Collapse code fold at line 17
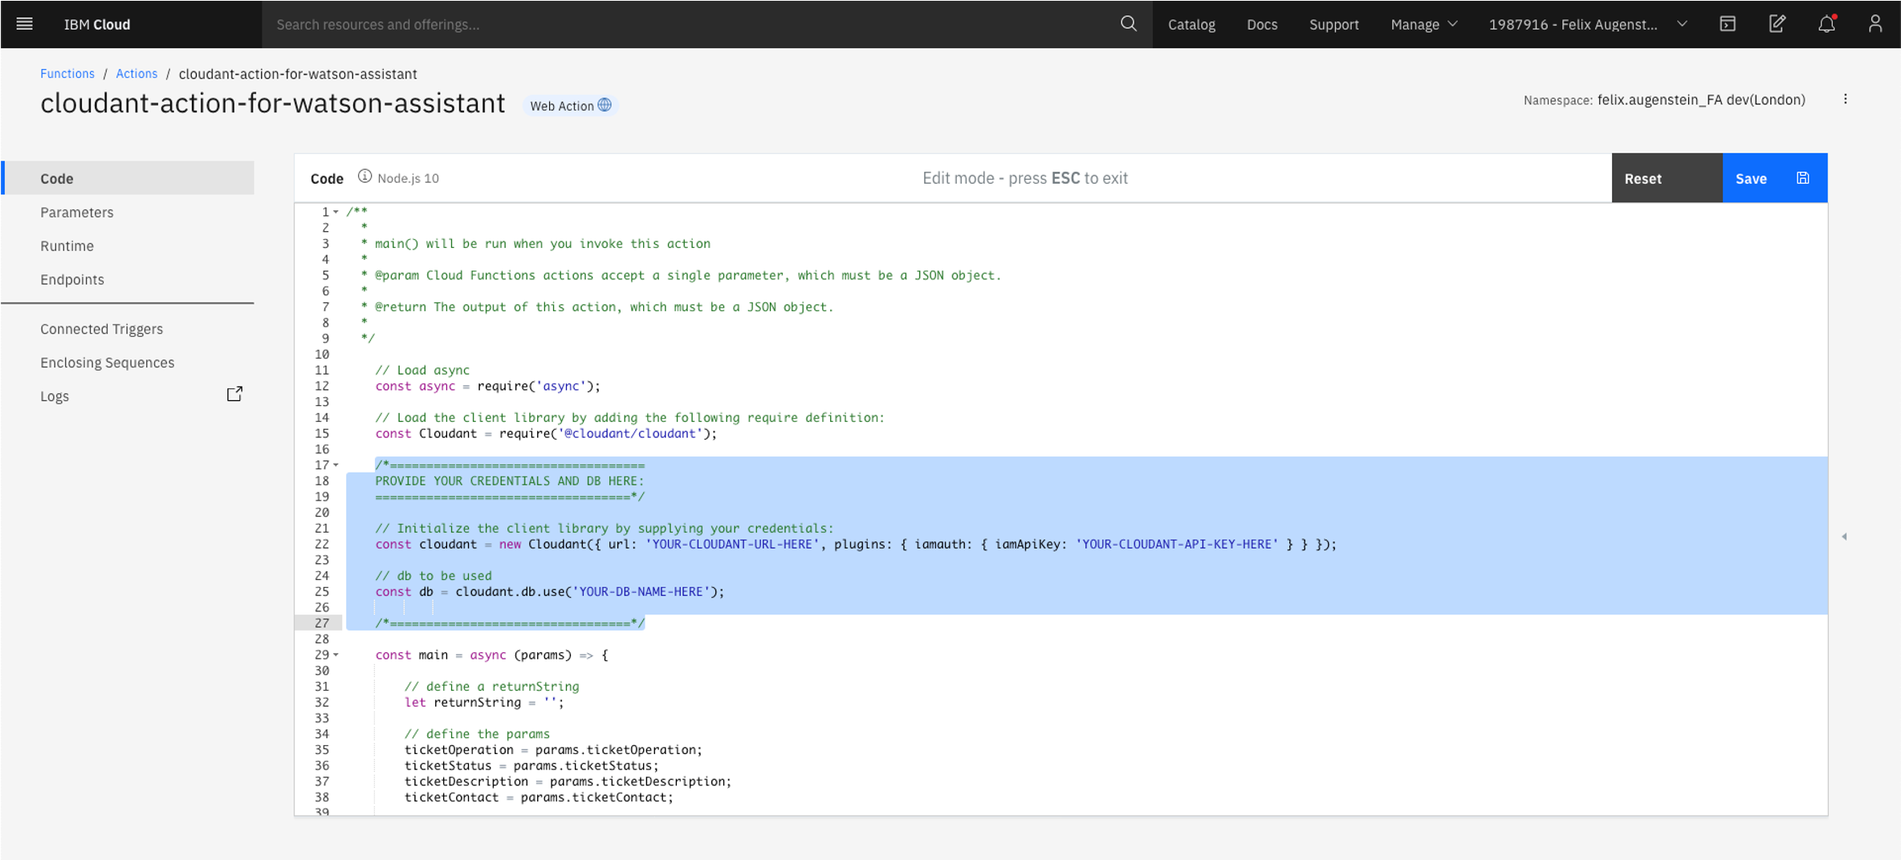Viewport: 1901px width, 860px height. coord(336,465)
